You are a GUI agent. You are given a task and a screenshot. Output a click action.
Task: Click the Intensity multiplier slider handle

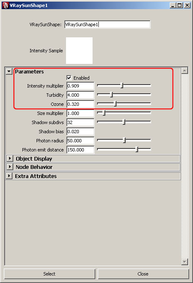(122, 85)
